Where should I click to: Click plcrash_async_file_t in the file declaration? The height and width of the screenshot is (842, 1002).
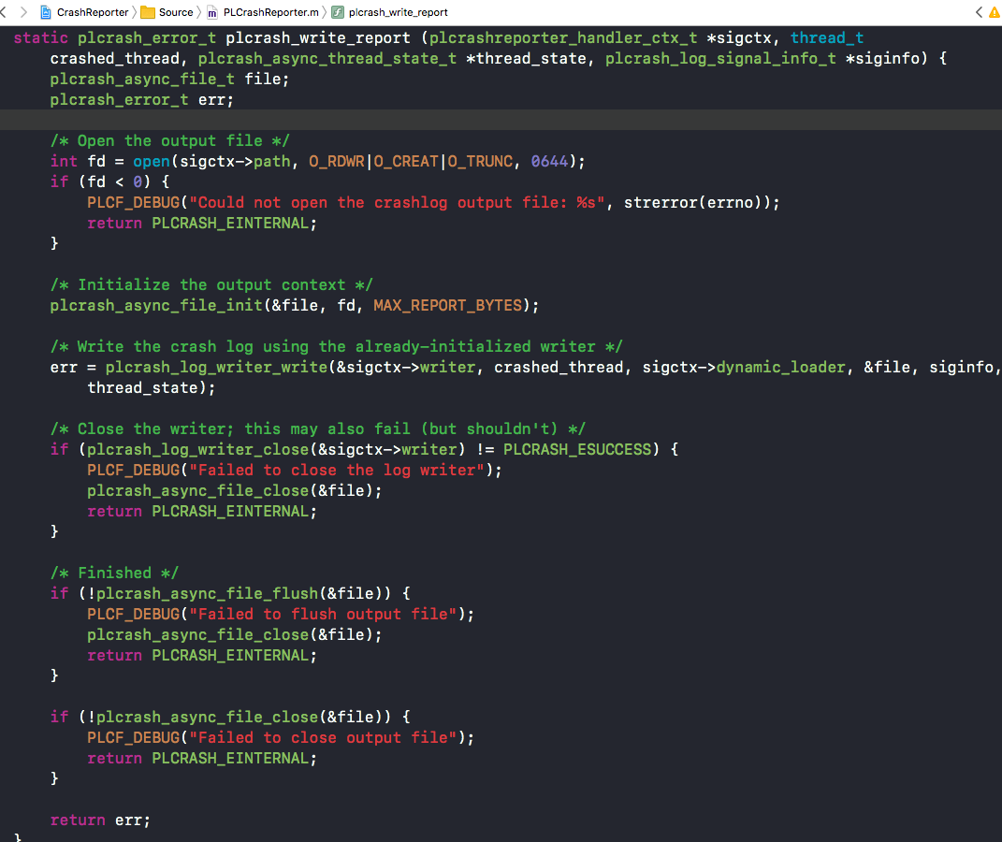point(142,79)
